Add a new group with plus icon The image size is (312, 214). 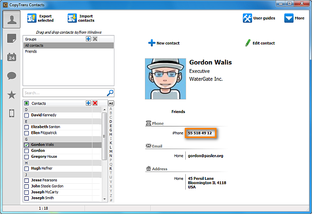coord(88,39)
